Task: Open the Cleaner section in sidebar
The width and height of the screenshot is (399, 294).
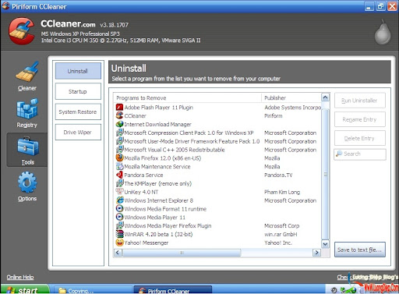Action: (x=26, y=76)
